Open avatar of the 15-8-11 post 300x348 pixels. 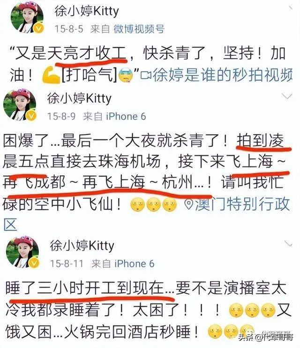coord(22,251)
